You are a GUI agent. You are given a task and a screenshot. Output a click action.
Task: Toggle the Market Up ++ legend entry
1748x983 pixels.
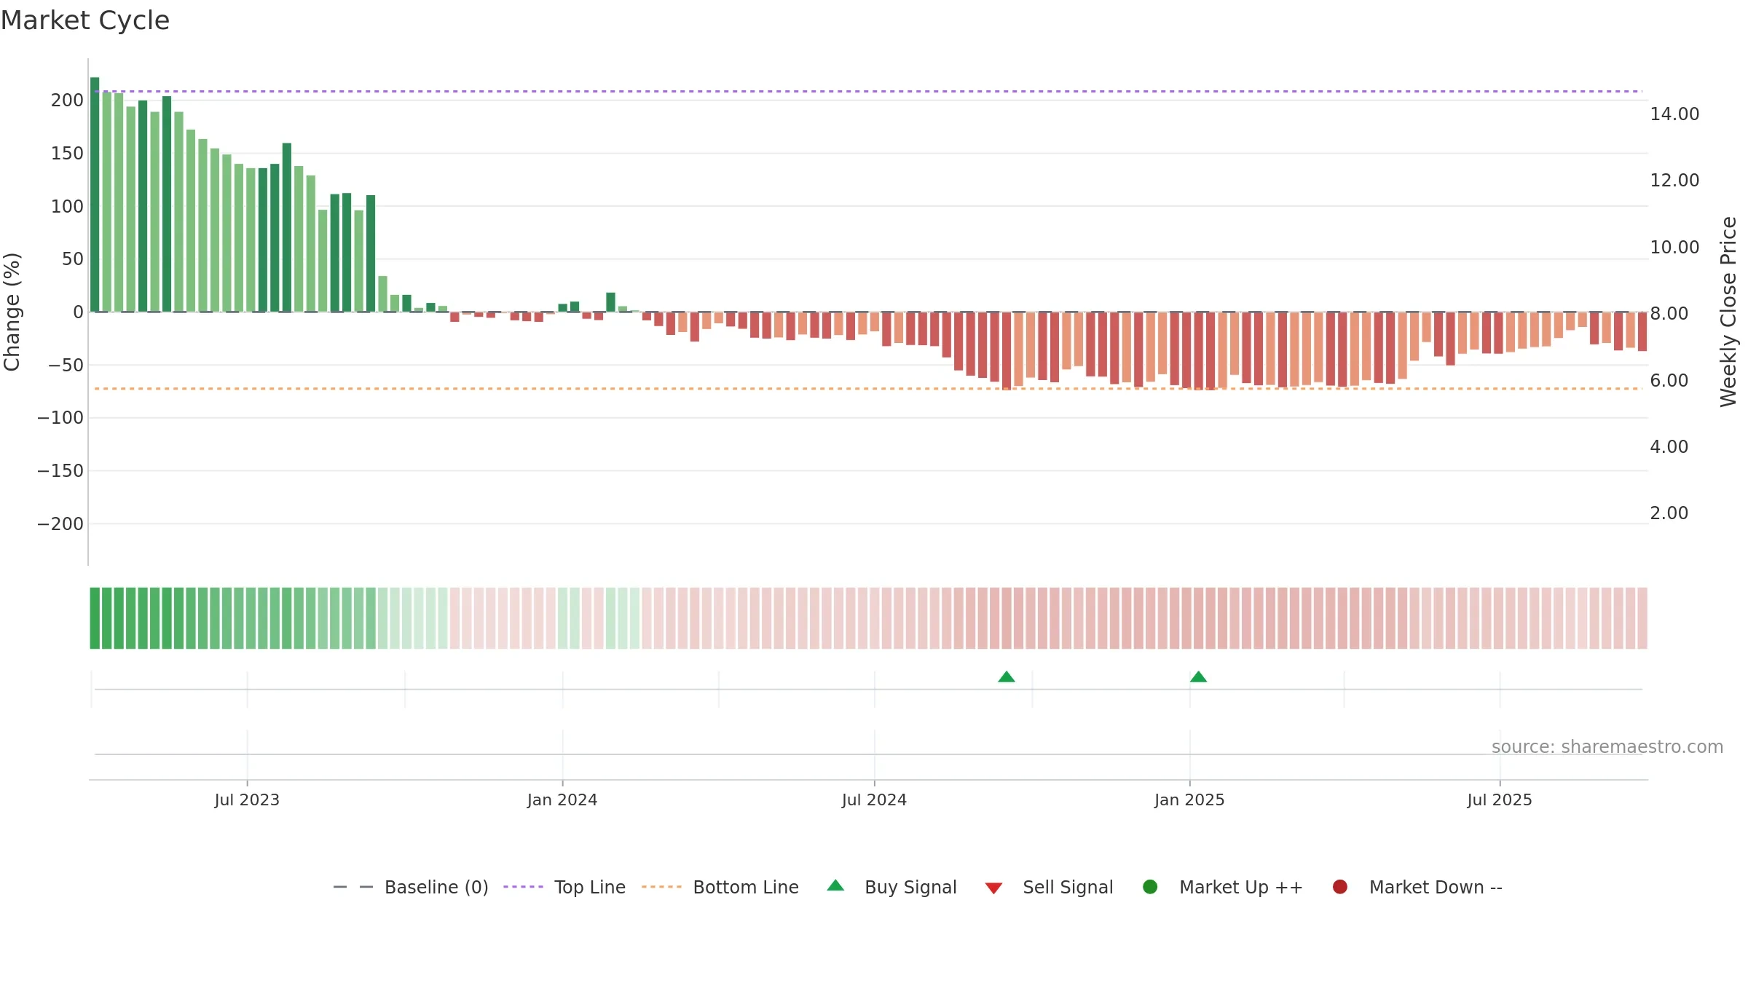(1223, 887)
